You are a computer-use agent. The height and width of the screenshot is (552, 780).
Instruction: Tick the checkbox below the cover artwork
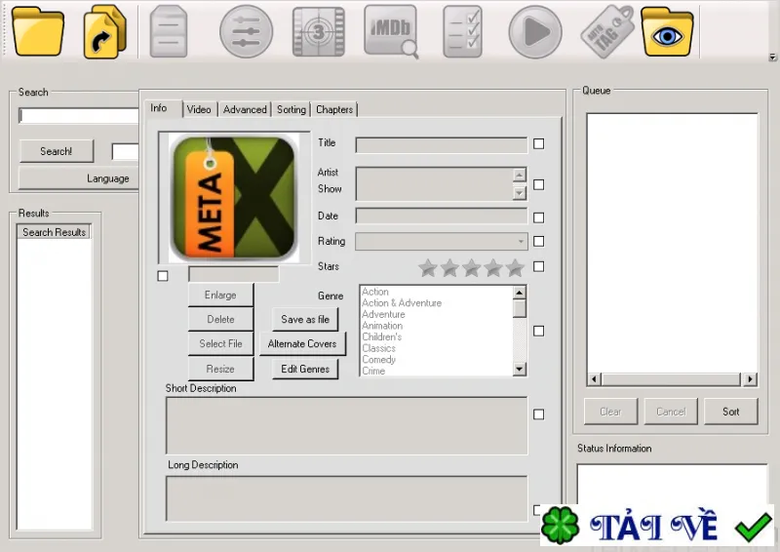pyautogui.click(x=163, y=276)
